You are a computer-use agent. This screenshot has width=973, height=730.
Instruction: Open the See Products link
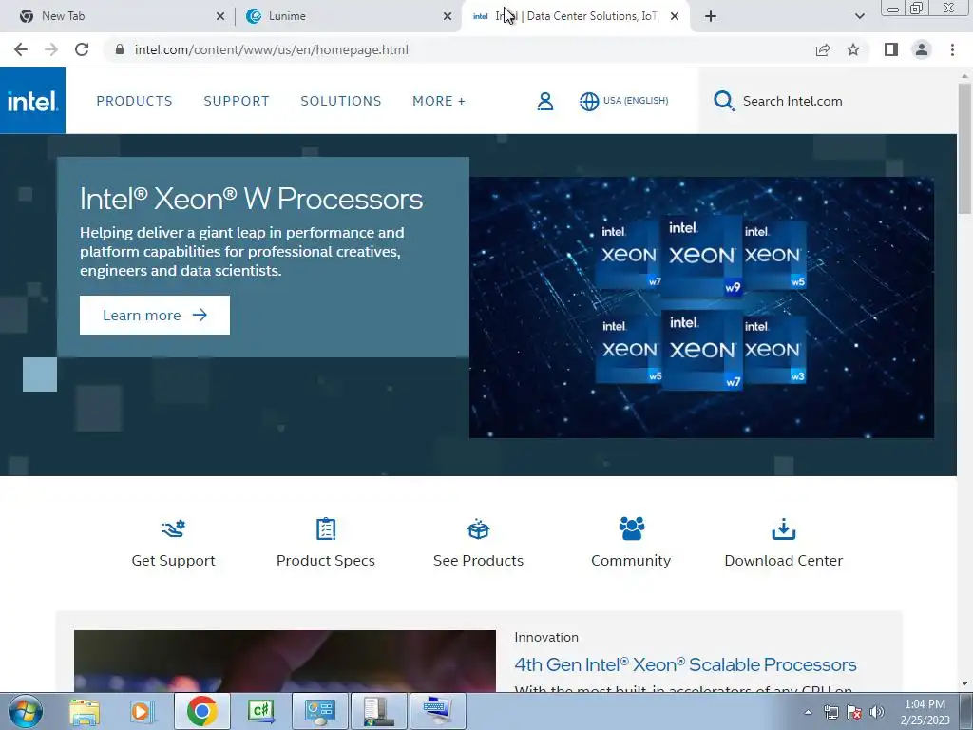[479, 561]
